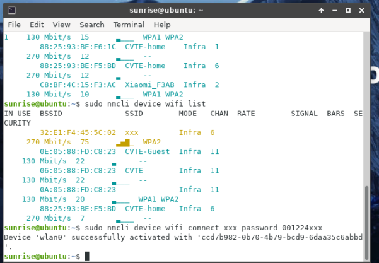The image size is (379, 263).
Task: Click the RATE column header
Action: pyautogui.click(x=246, y=114)
